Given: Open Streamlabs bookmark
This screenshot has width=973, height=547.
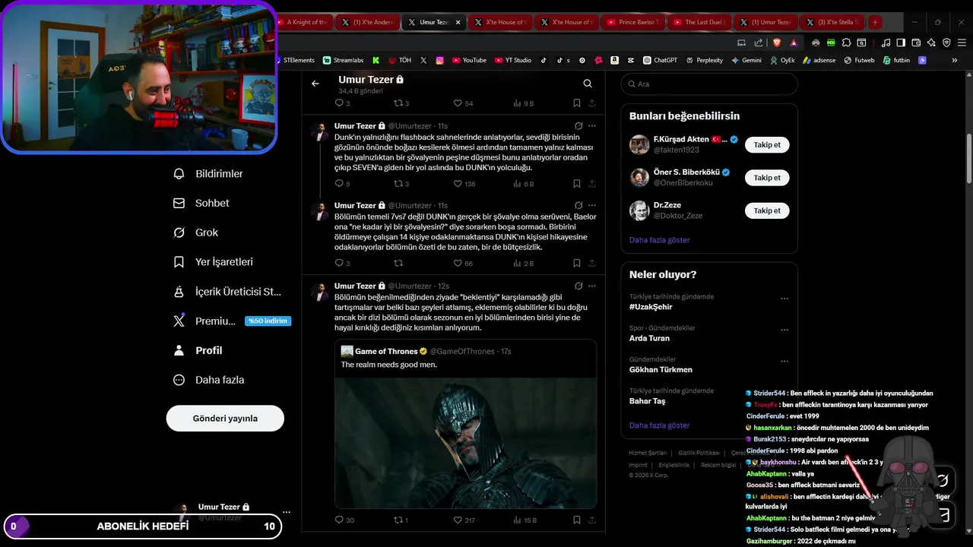Looking at the screenshot, I should 343,60.
